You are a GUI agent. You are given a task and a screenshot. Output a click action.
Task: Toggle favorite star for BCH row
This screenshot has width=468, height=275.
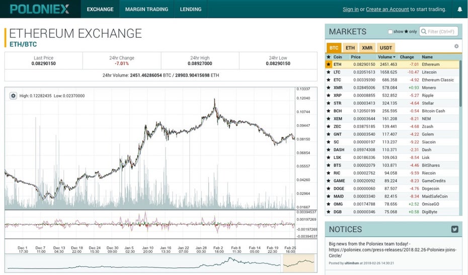tap(329, 111)
